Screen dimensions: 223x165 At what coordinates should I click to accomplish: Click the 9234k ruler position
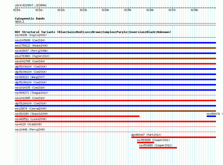(105, 10)
